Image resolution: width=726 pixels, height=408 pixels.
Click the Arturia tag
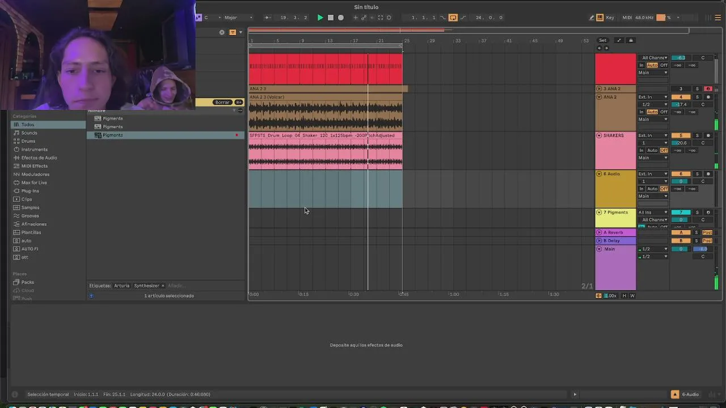pos(121,286)
